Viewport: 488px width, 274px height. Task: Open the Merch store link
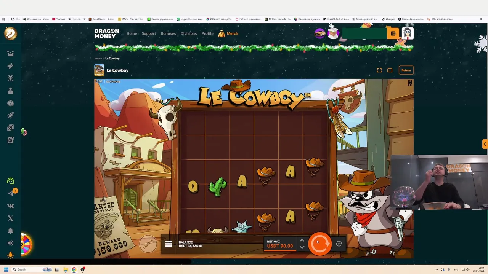click(228, 33)
